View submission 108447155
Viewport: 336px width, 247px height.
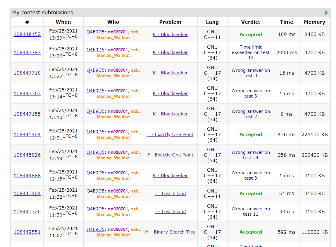27,114
